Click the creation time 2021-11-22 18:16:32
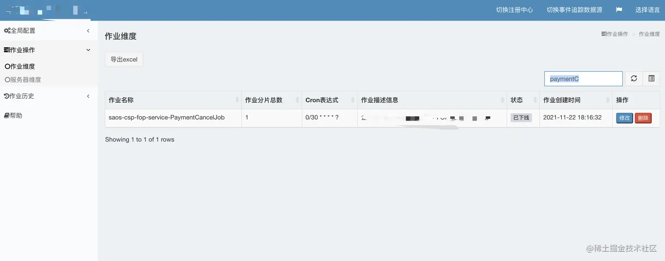This screenshot has height=261, width=665. point(572,118)
